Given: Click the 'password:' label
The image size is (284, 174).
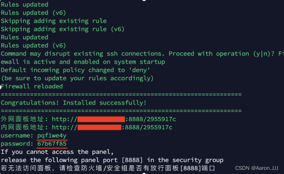Looking at the screenshot, I should [17, 144].
